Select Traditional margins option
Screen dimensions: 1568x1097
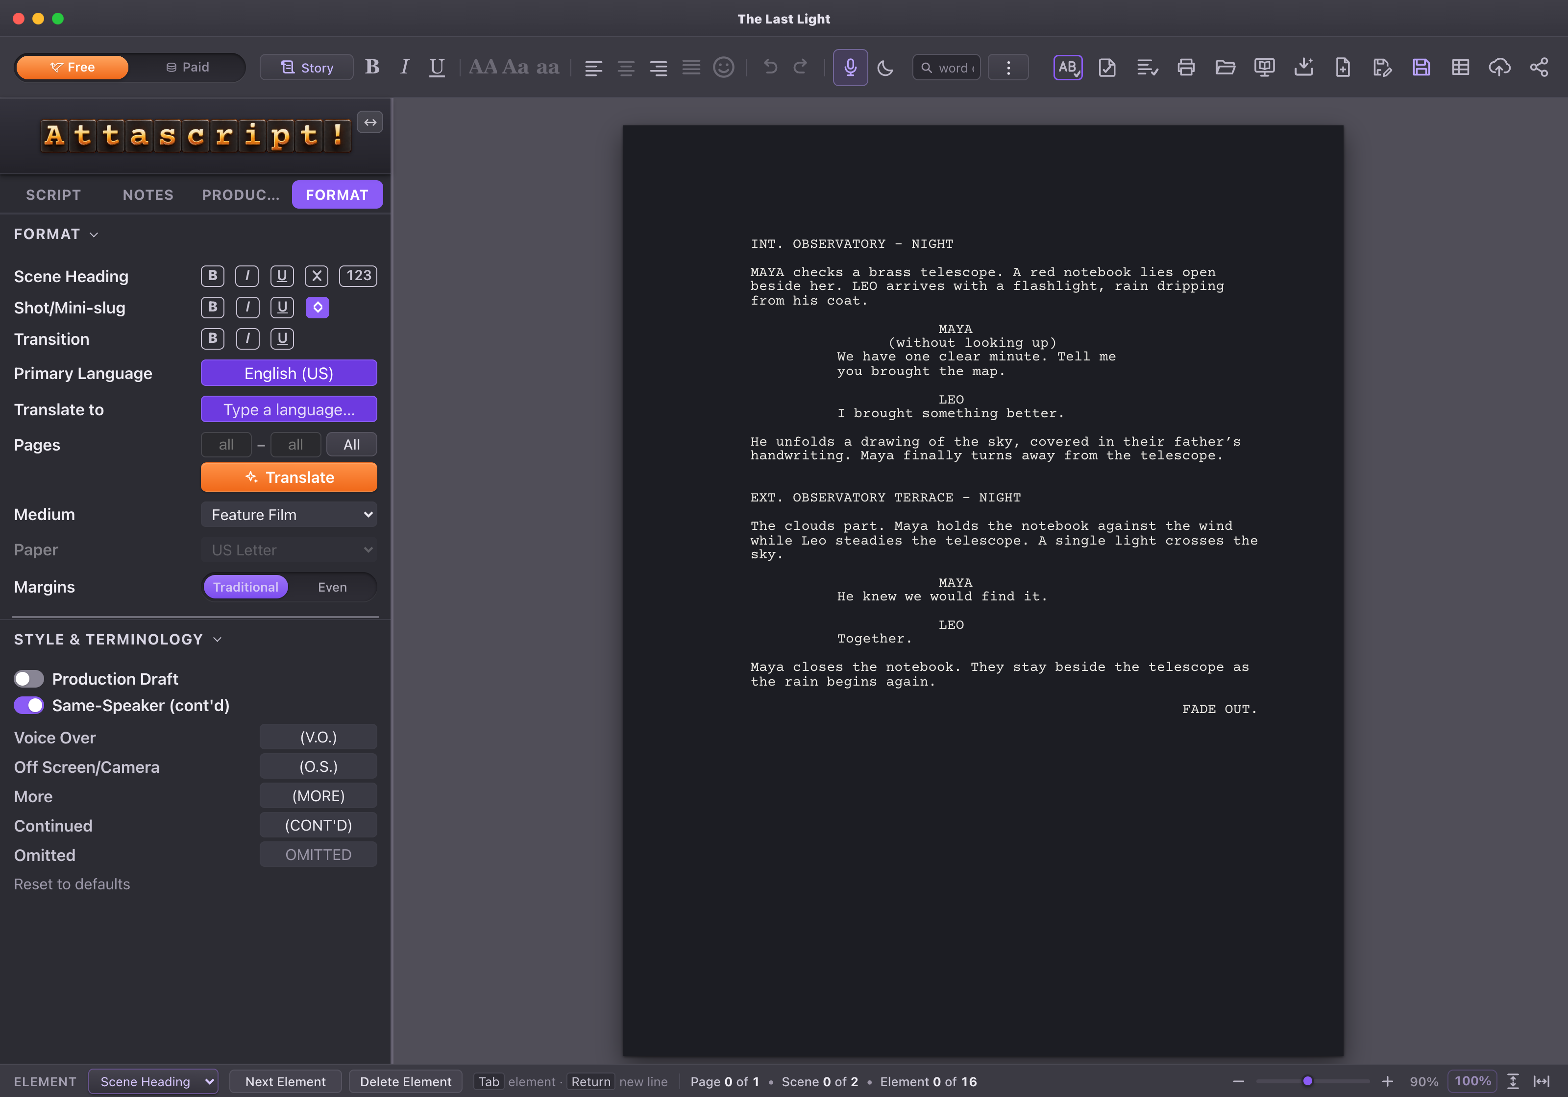point(246,587)
